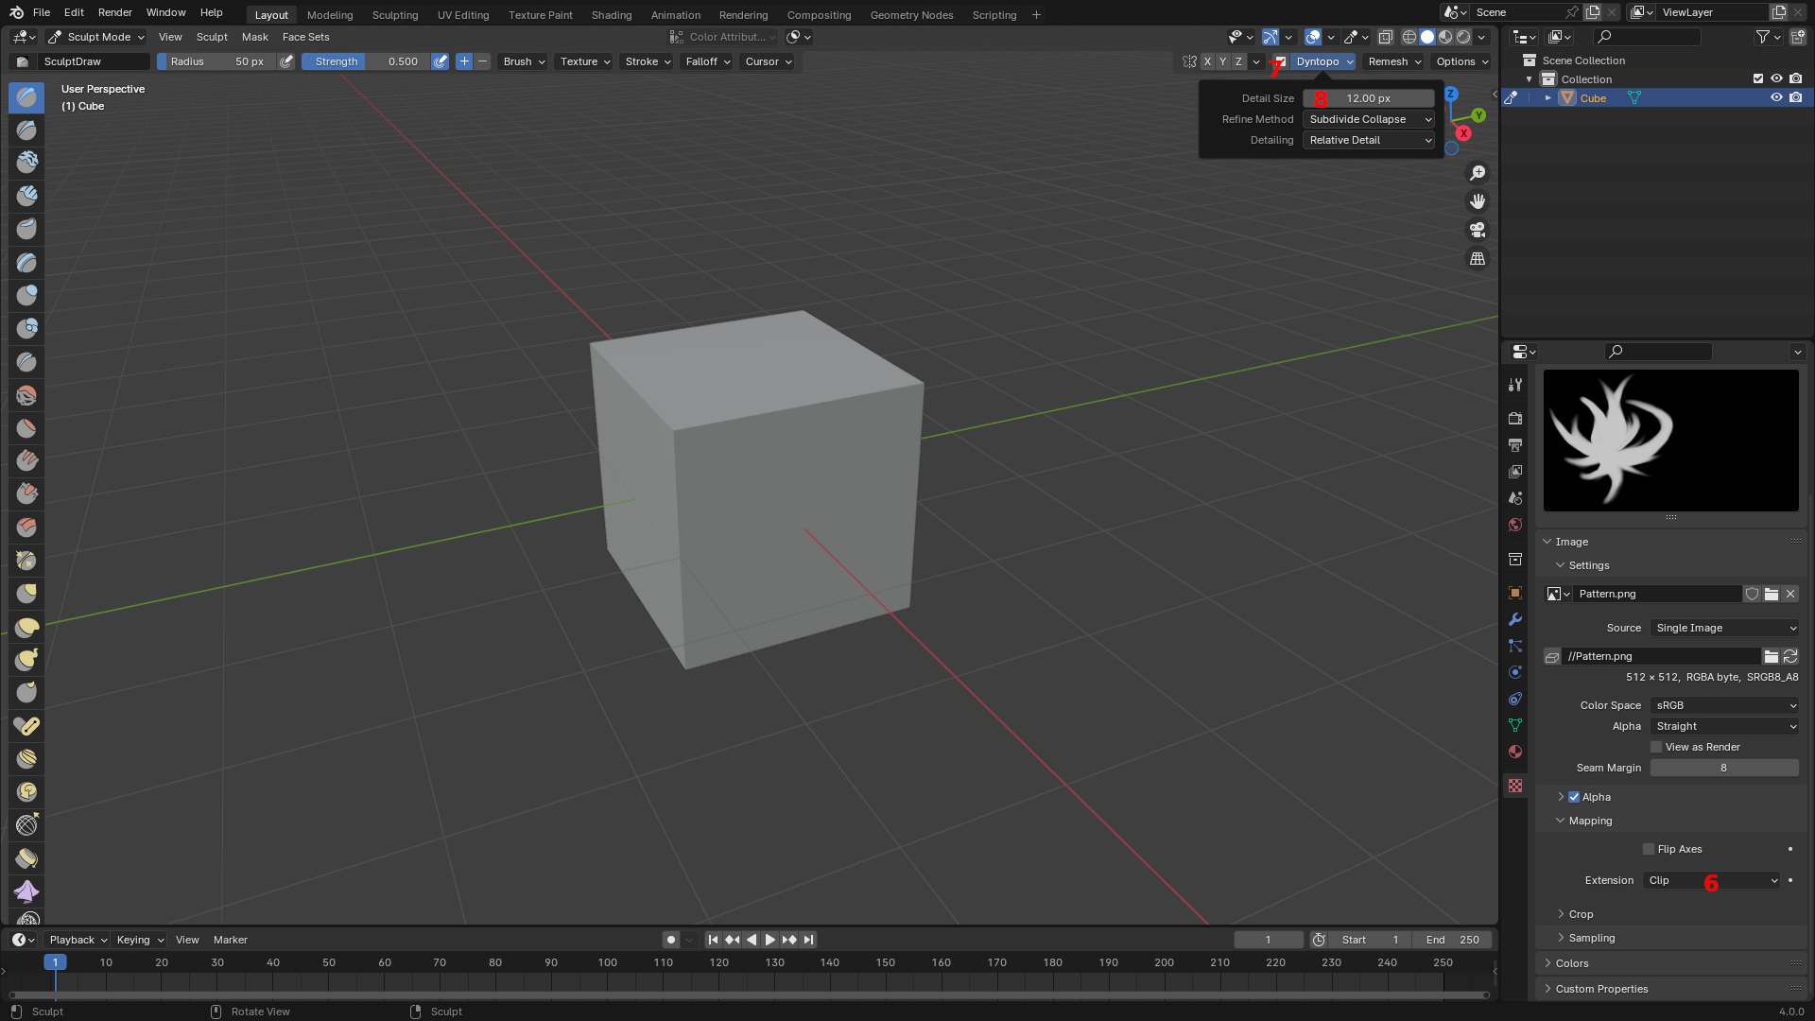
Task: Open the Falloff settings popover
Action: click(708, 61)
